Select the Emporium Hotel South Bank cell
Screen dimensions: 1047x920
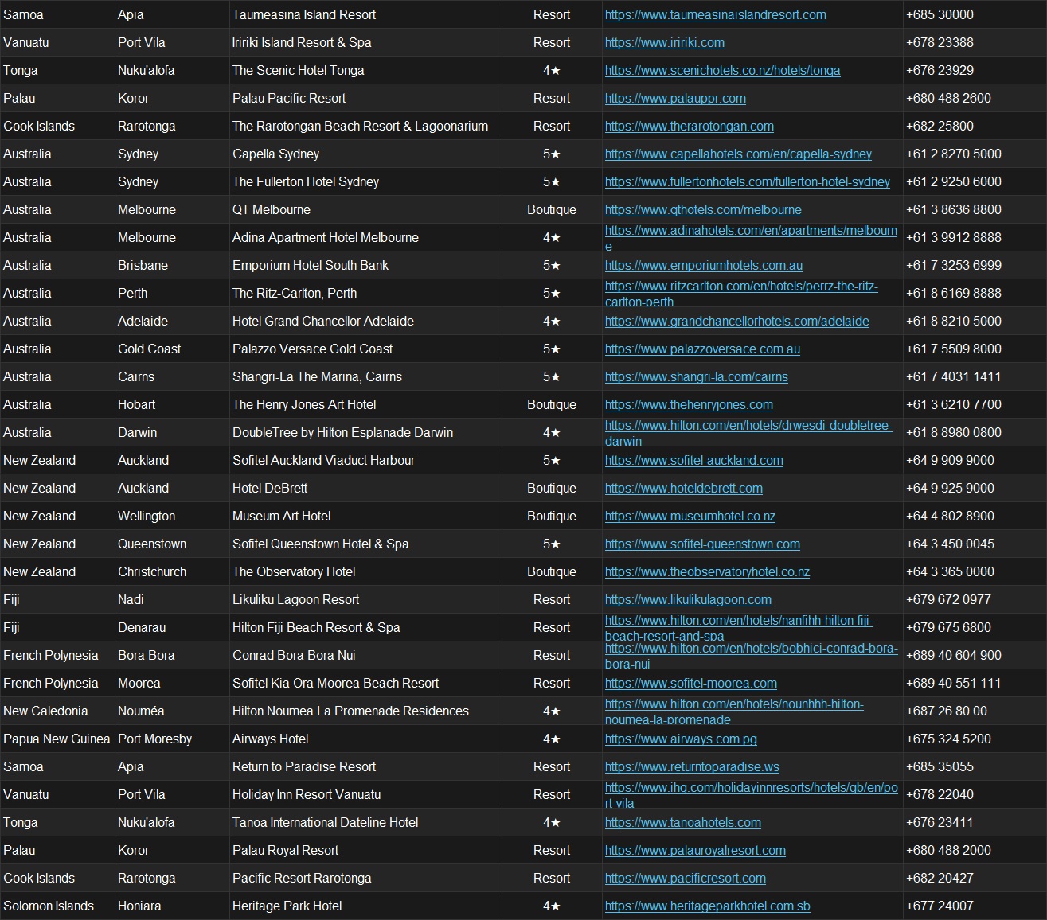(x=365, y=265)
